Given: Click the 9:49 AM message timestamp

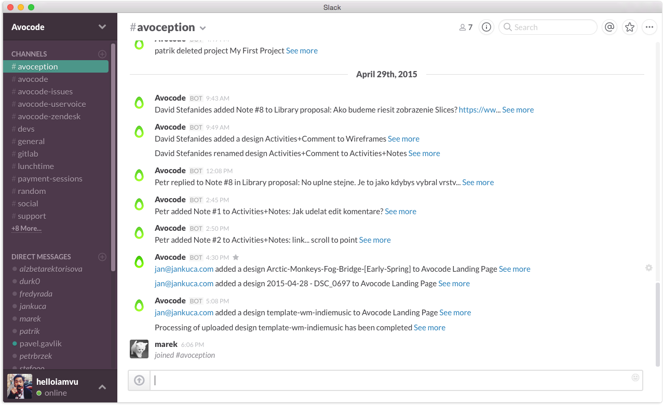Looking at the screenshot, I should (218, 128).
